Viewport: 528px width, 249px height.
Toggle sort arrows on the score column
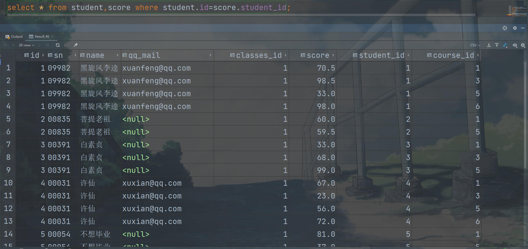pyautogui.click(x=333, y=55)
